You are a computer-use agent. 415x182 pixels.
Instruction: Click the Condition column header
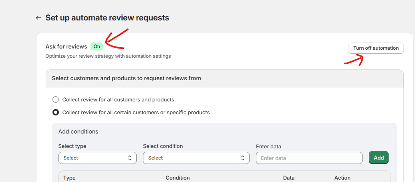177,178
